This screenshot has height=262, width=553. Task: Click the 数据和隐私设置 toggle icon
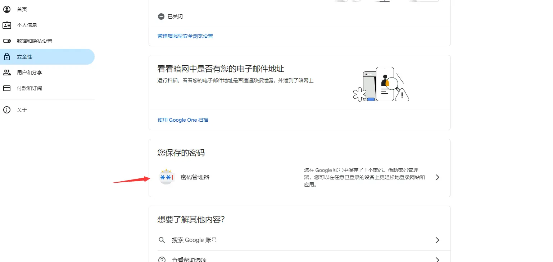tap(7, 41)
